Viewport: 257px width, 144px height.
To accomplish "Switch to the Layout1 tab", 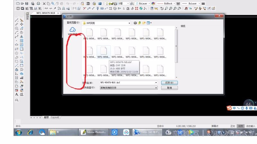I will tap(55, 117).
